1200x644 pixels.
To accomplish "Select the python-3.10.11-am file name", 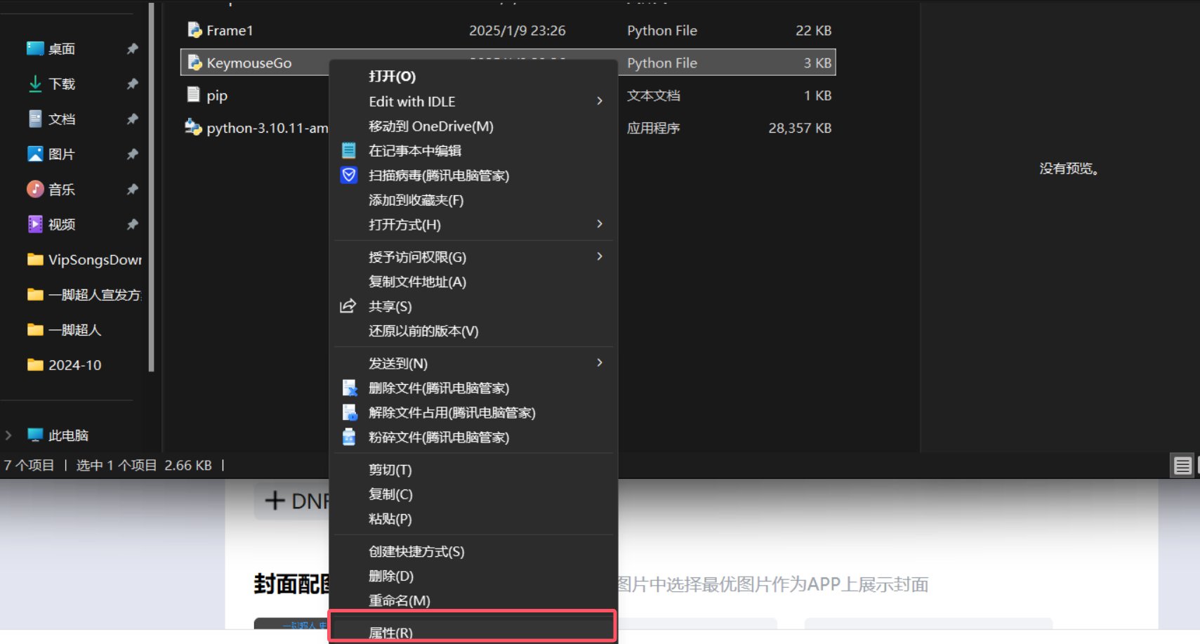I will coord(268,128).
